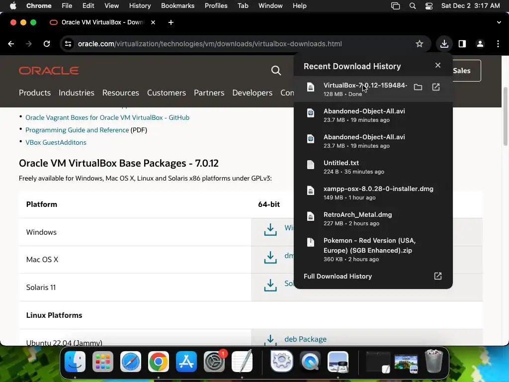Show VirtualBox download in folder
This screenshot has height=382, width=509.
418,87
